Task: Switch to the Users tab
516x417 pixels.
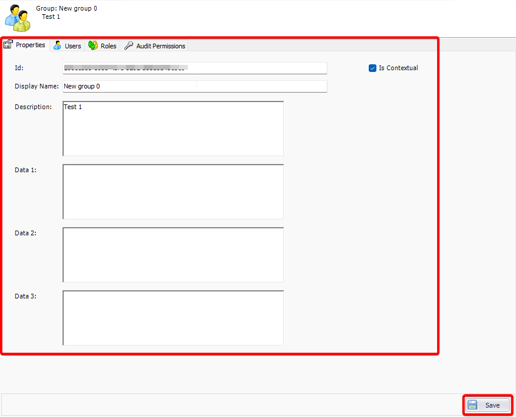Action: tap(72, 46)
